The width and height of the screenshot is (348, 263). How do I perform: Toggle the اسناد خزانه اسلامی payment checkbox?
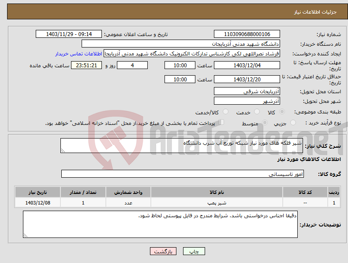tap(221, 122)
